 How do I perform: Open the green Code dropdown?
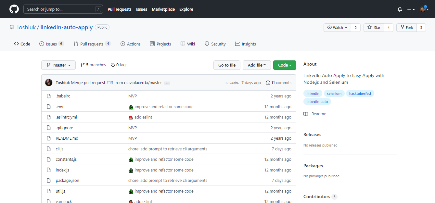coord(285,65)
